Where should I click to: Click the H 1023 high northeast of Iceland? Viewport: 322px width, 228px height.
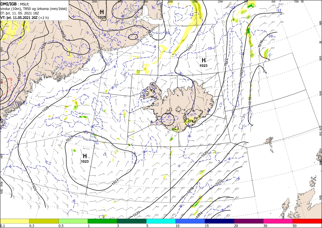[x=204, y=62]
